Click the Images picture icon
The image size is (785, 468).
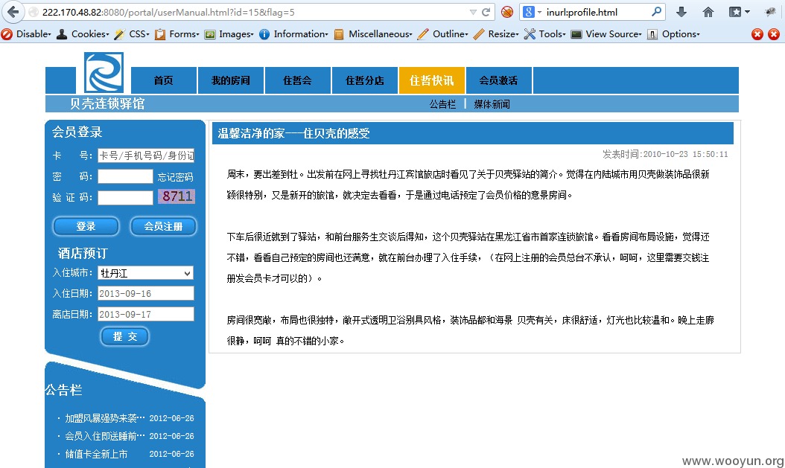[x=210, y=34]
